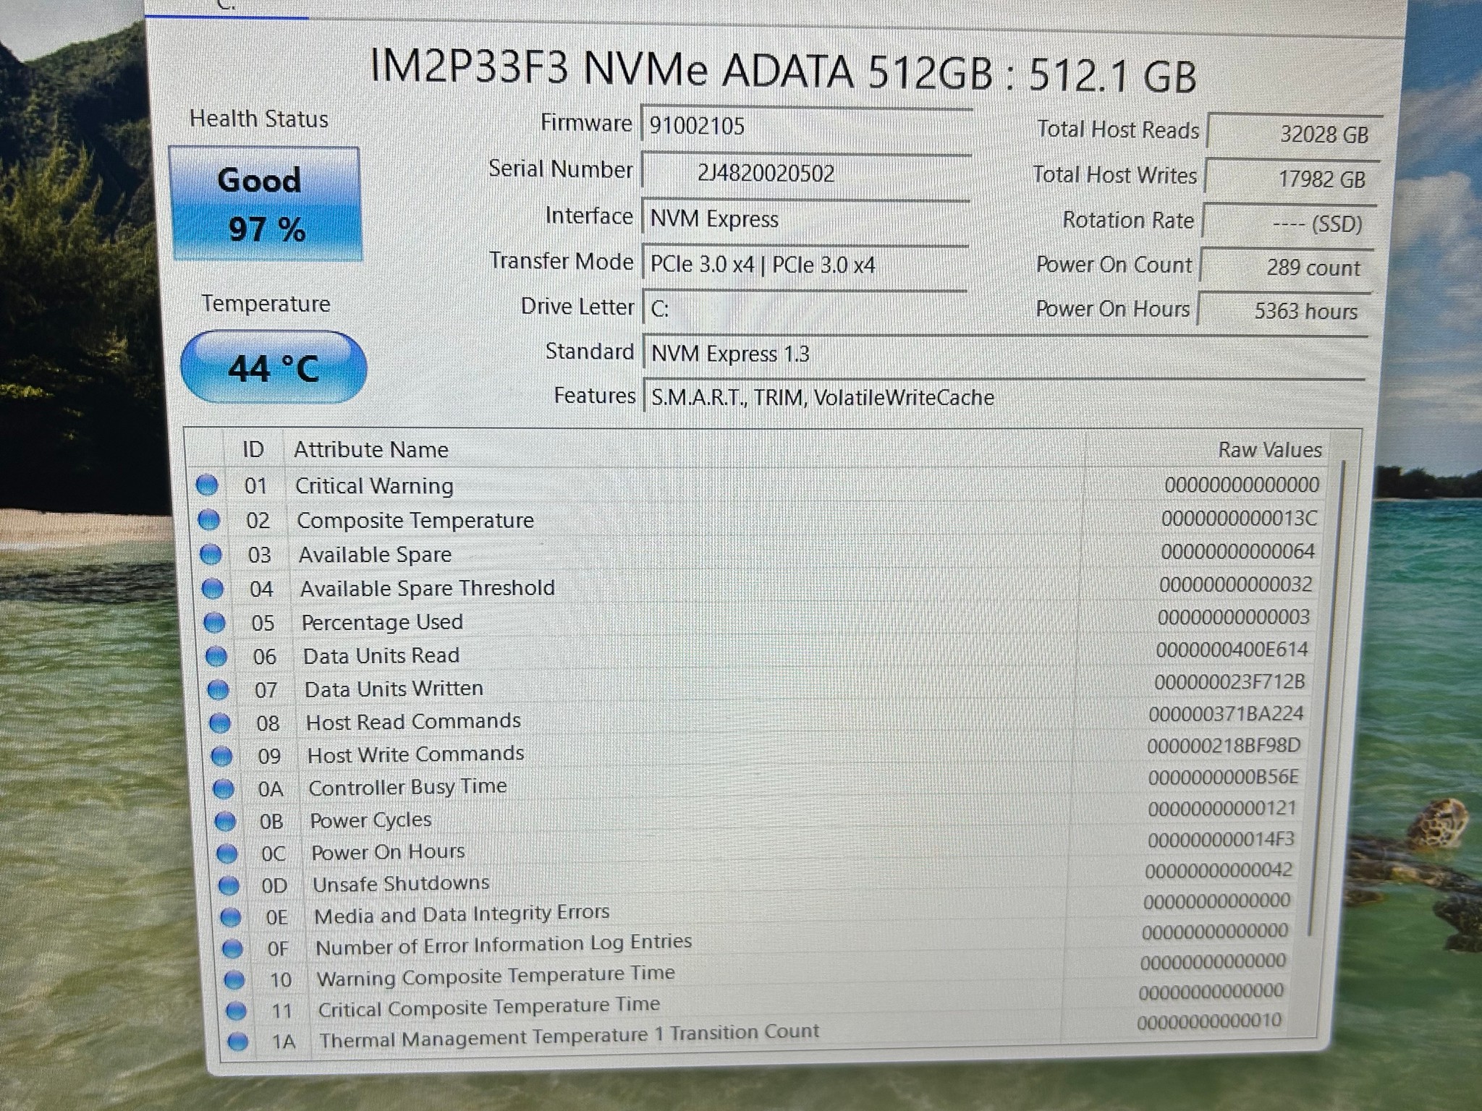Screen dimensions: 1482x1111
Task: Click raw value 00000000000121
Action: (1221, 809)
